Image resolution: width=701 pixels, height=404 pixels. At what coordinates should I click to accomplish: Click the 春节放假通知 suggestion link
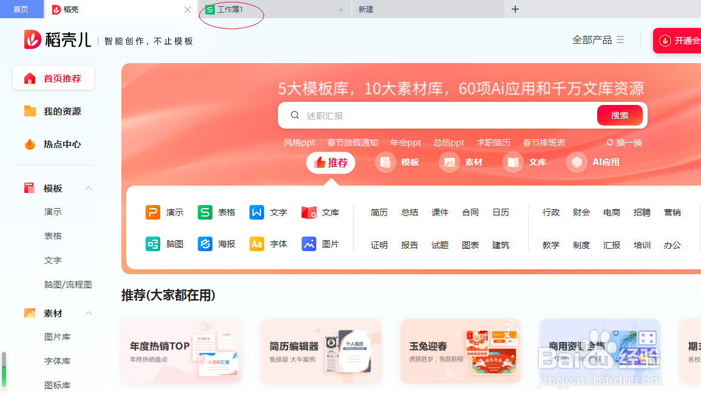coord(352,143)
